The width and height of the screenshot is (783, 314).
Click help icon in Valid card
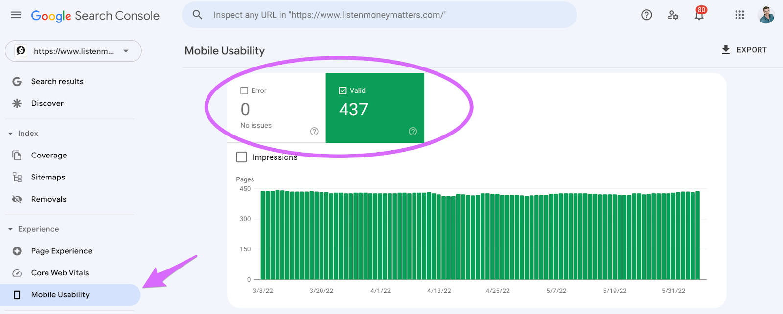[413, 131]
